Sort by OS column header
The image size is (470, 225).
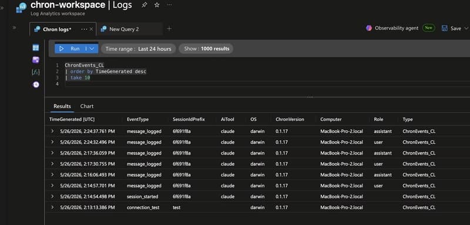click(254, 119)
